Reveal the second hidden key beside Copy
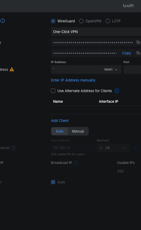 click(x=138, y=53)
